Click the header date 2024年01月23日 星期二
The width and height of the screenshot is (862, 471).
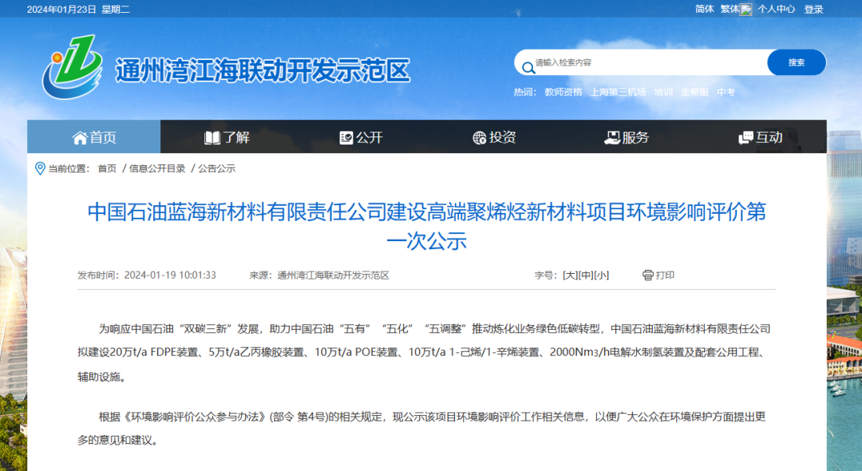click(78, 10)
